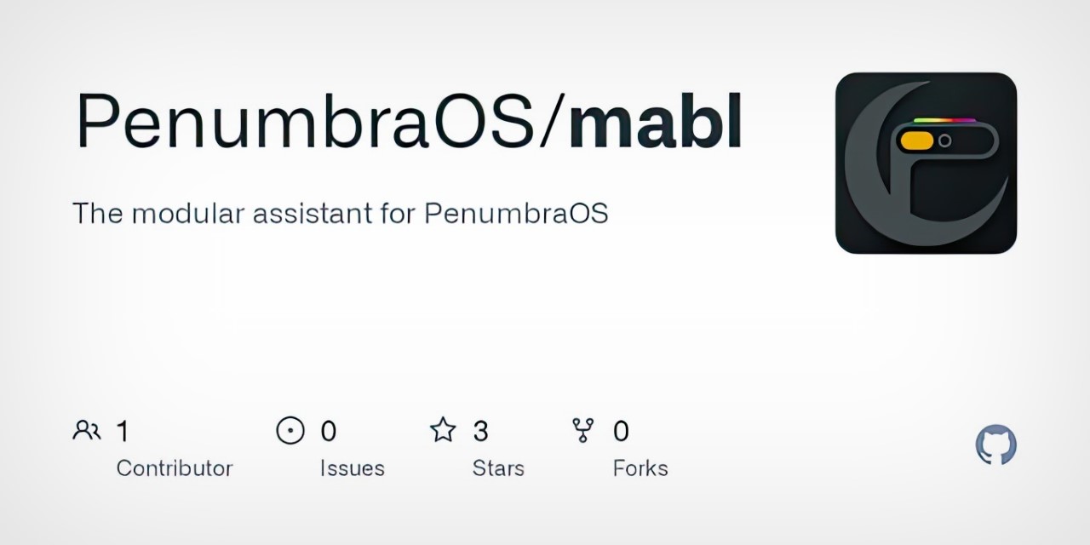Toggle the yellow pill switch in the logo
The image size is (1090, 545).
pos(918,140)
